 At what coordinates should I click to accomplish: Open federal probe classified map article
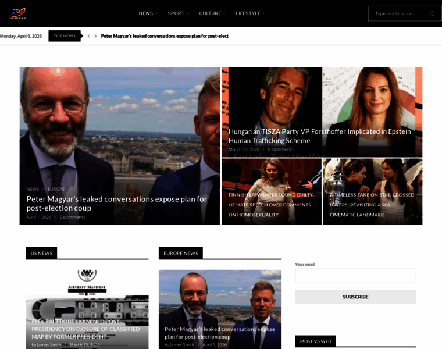[85, 329]
